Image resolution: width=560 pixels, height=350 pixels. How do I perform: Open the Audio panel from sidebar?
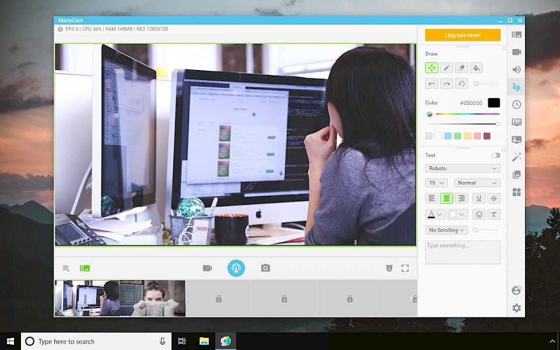(x=516, y=69)
